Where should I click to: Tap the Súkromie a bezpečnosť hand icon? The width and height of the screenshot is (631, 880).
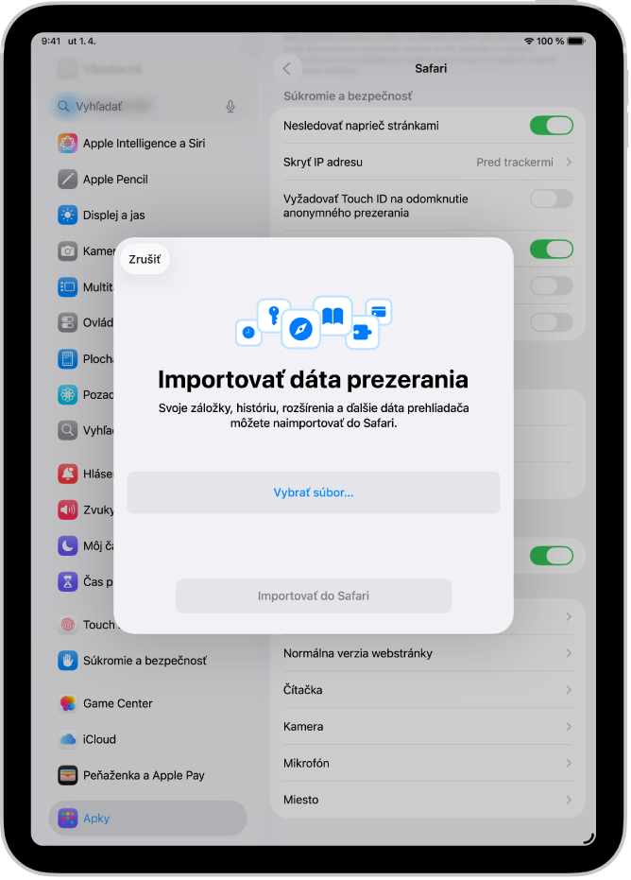click(x=67, y=661)
